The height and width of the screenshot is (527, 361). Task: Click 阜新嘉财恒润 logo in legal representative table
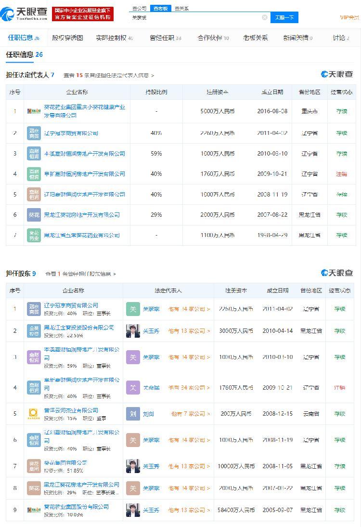click(x=34, y=174)
